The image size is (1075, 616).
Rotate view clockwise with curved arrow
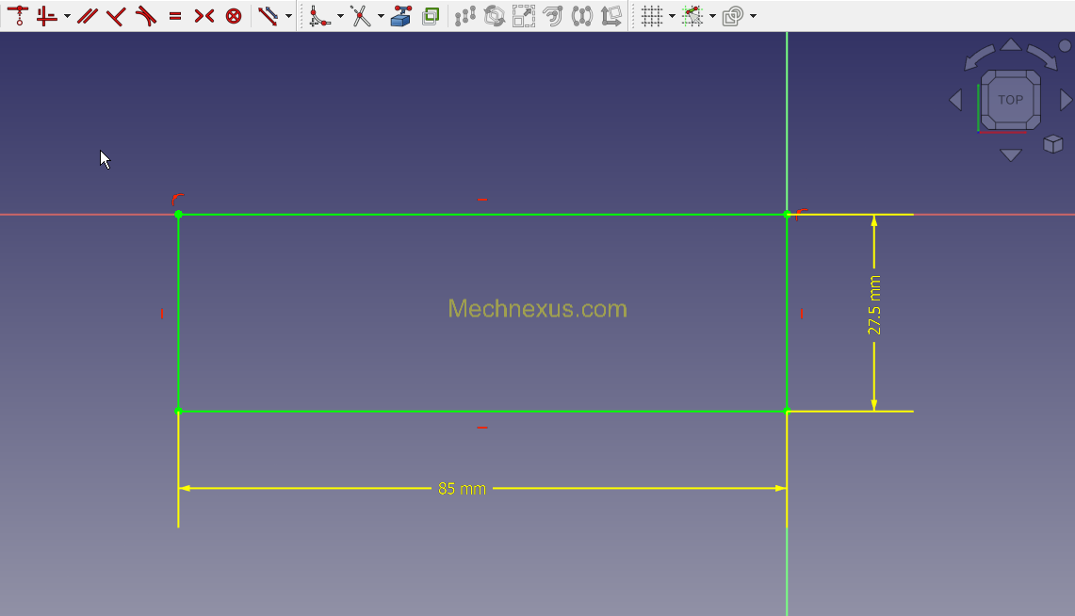click(1043, 57)
